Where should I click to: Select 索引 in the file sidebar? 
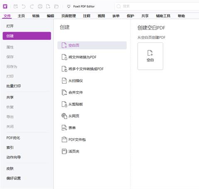pyautogui.click(x=10, y=147)
